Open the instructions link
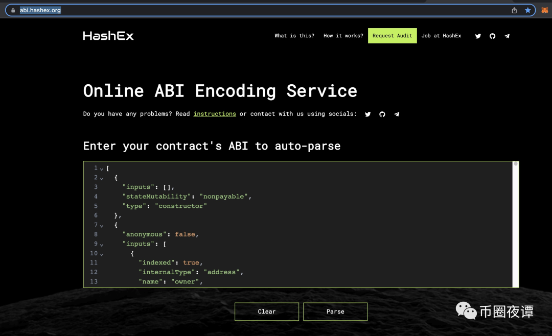552x336 pixels. pyautogui.click(x=215, y=114)
